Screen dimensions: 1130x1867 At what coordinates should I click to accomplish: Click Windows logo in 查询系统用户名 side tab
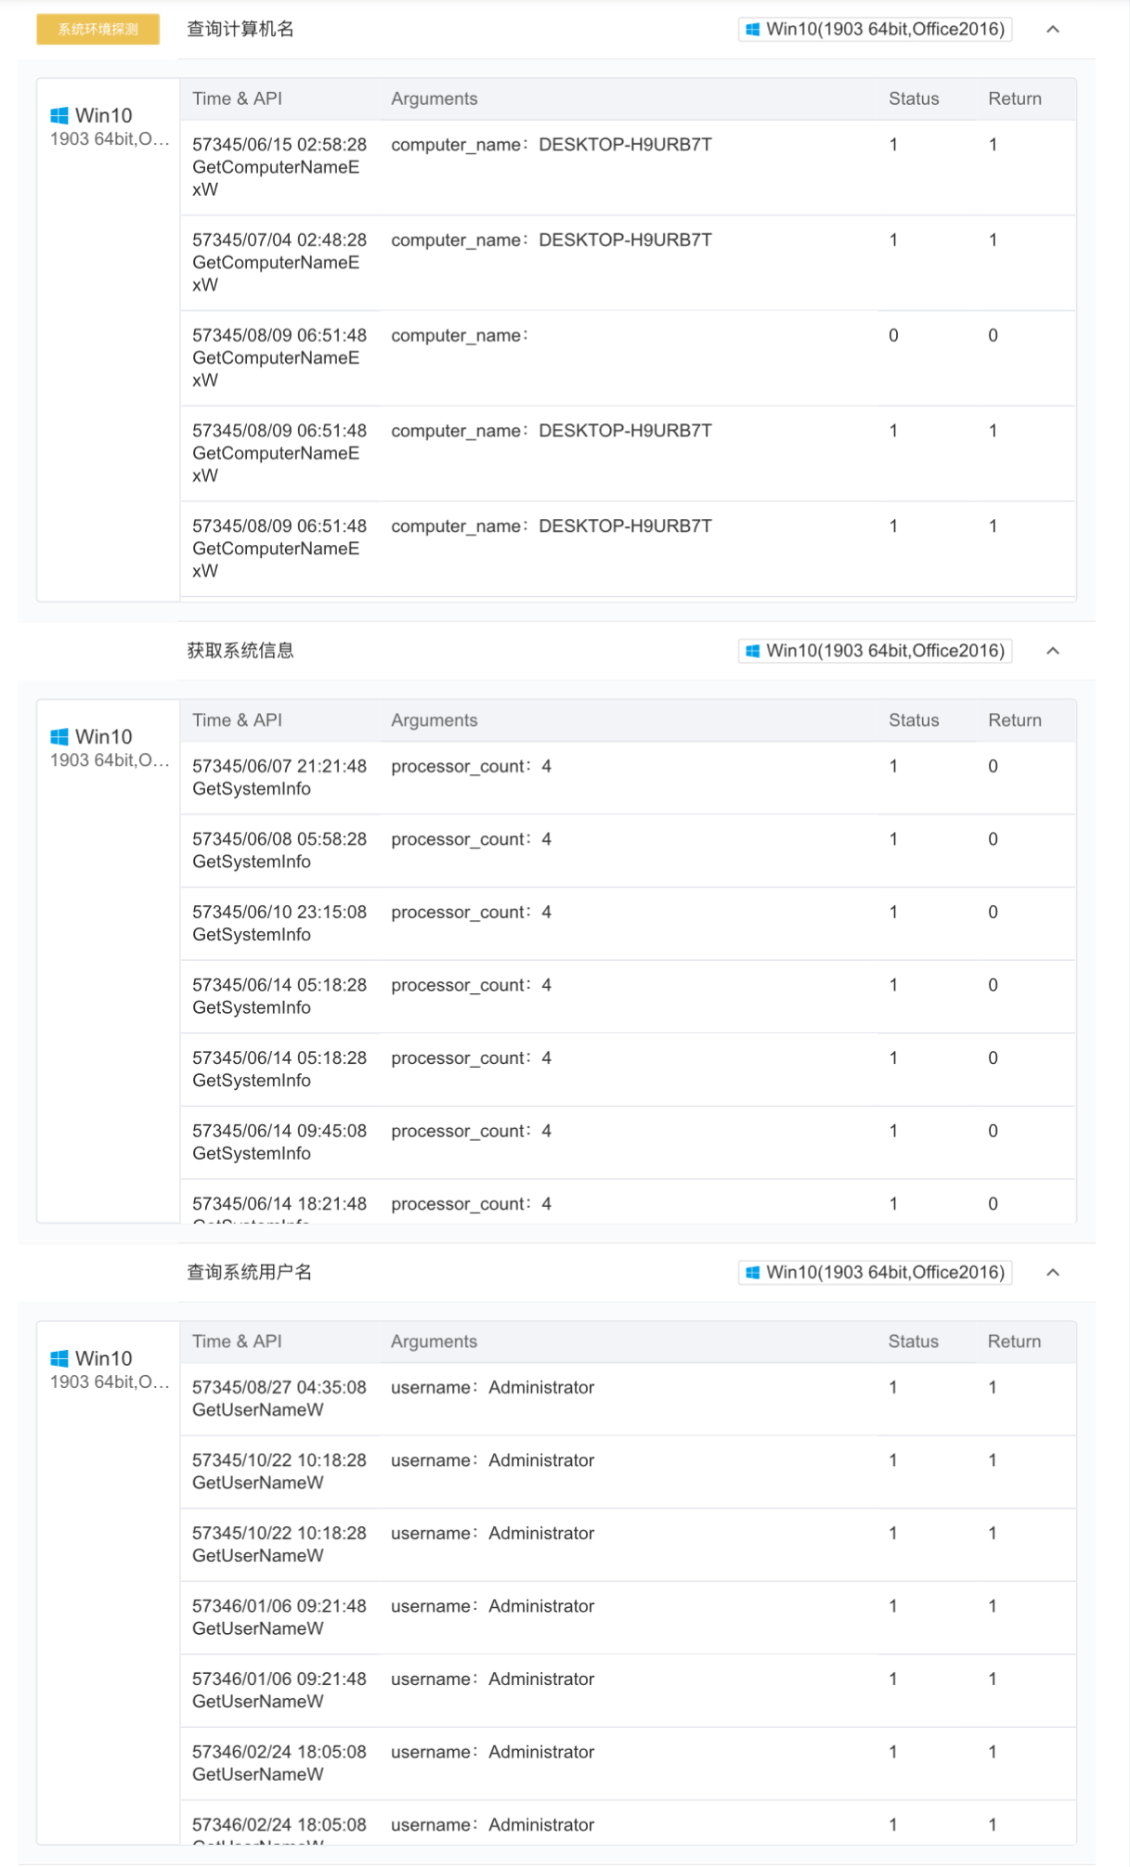click(x=59, y=1358)
